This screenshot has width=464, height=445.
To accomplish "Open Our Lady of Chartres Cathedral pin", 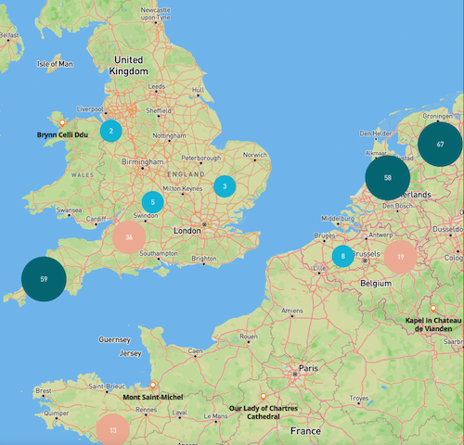I will click(x=264, y=397).
